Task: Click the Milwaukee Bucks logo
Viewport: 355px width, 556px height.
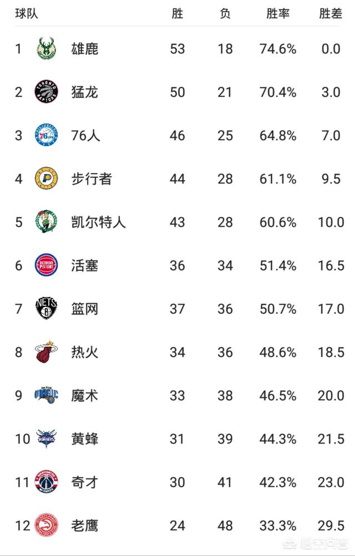Action: (47, 48)
